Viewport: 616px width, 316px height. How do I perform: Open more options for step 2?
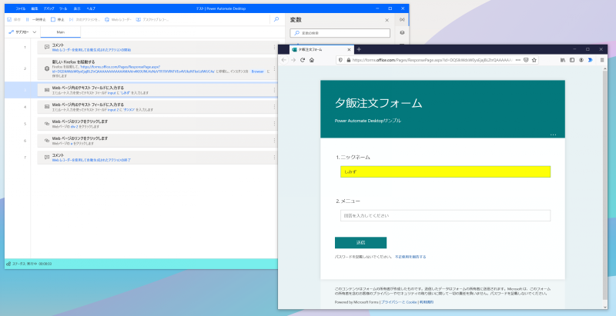274,68
